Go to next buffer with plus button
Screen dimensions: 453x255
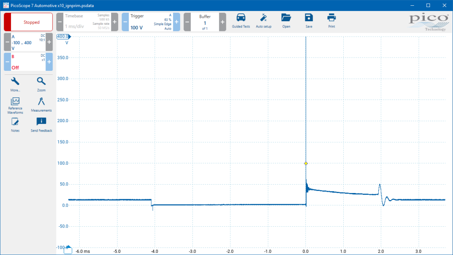tap(223, 22)
